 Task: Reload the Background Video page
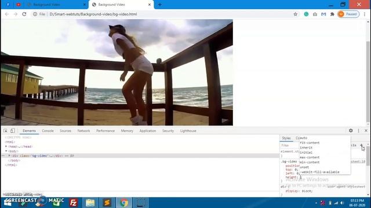point(24,14)
